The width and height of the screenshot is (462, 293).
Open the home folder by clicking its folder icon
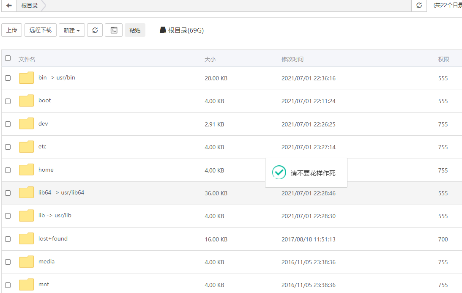(x=26, y=170)
